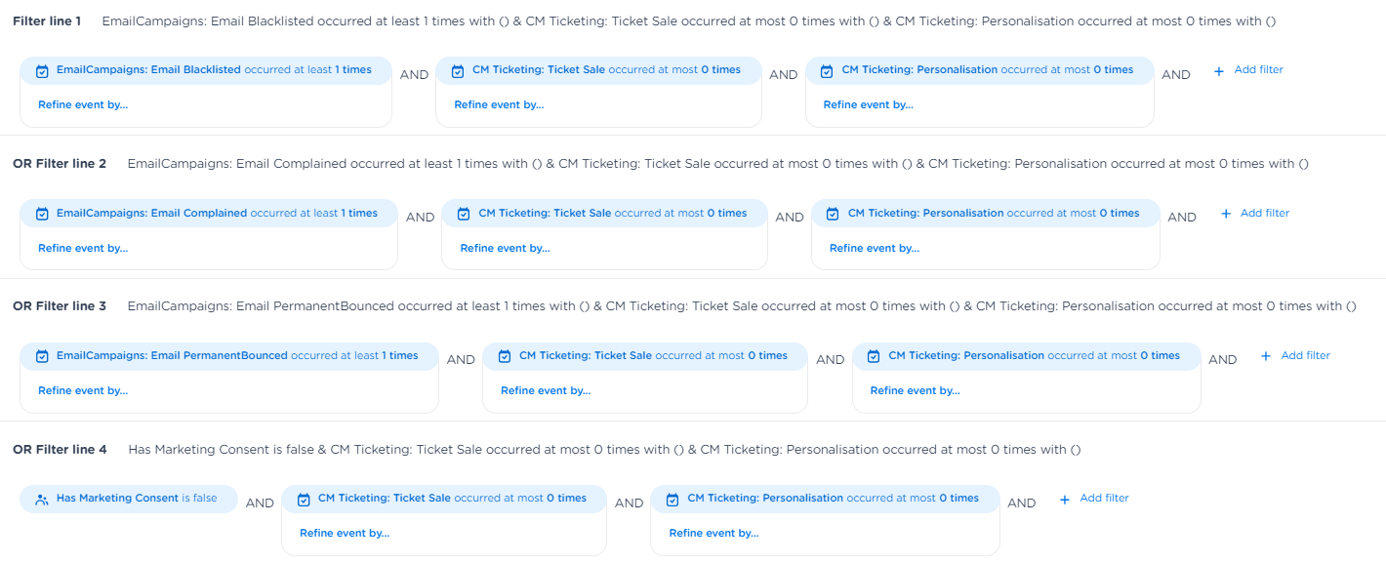Click plus icon to add filter in line 3
Screen dimensions: 1386x563
pyautogui.click(x=1266, y=356)
